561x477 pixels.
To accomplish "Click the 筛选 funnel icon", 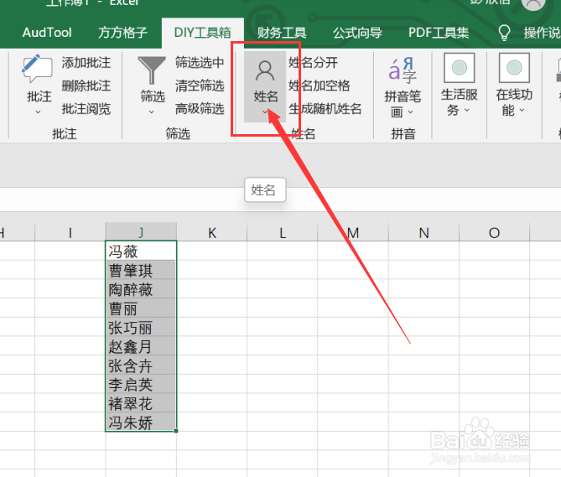I will [x=152, y=70].
